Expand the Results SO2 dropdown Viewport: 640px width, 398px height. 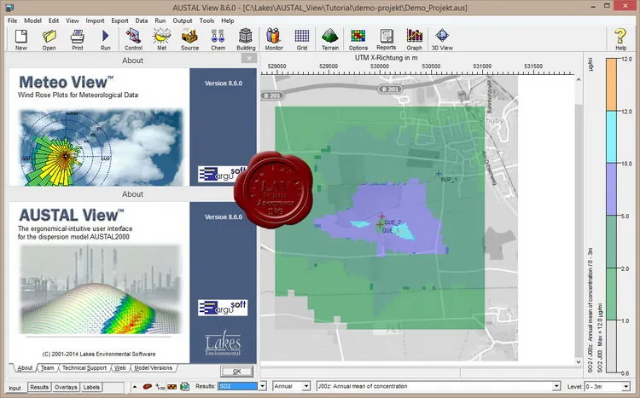click(263, 386)
